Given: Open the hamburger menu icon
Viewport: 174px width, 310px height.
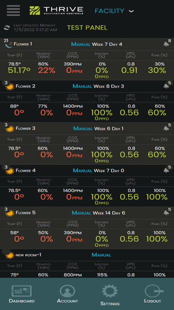Looking at the screenshot, I should click(x=13, y=11).
